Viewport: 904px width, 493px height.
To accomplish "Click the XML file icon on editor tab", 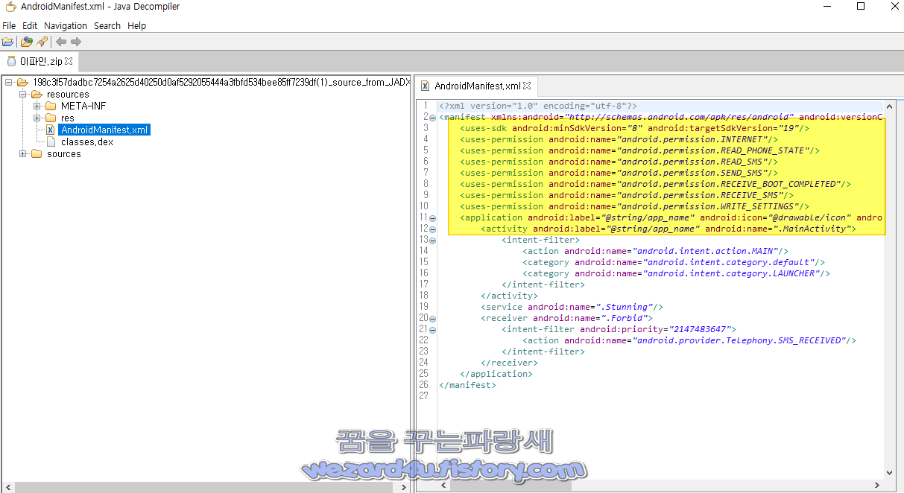I will click(425, 86).
